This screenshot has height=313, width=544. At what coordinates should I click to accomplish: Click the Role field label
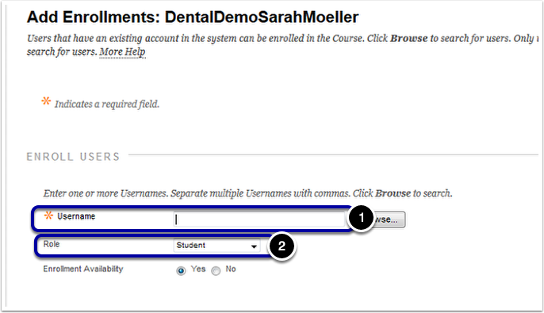point(52,244)
